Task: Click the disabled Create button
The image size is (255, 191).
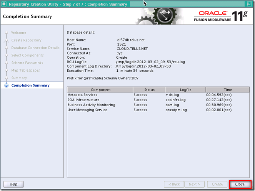Action: [x=217, y=184]
